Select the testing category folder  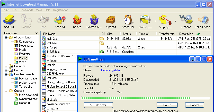[21, 58]
